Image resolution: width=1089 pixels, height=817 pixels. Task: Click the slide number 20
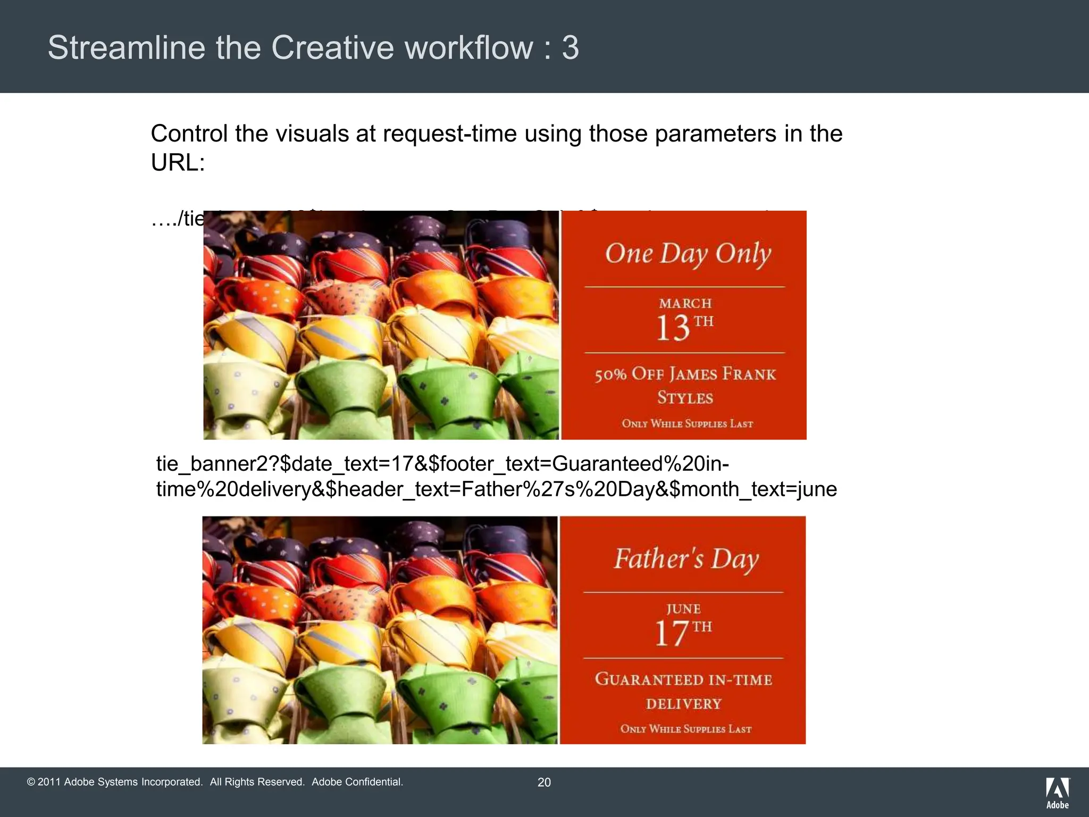(x=544, y=782)
